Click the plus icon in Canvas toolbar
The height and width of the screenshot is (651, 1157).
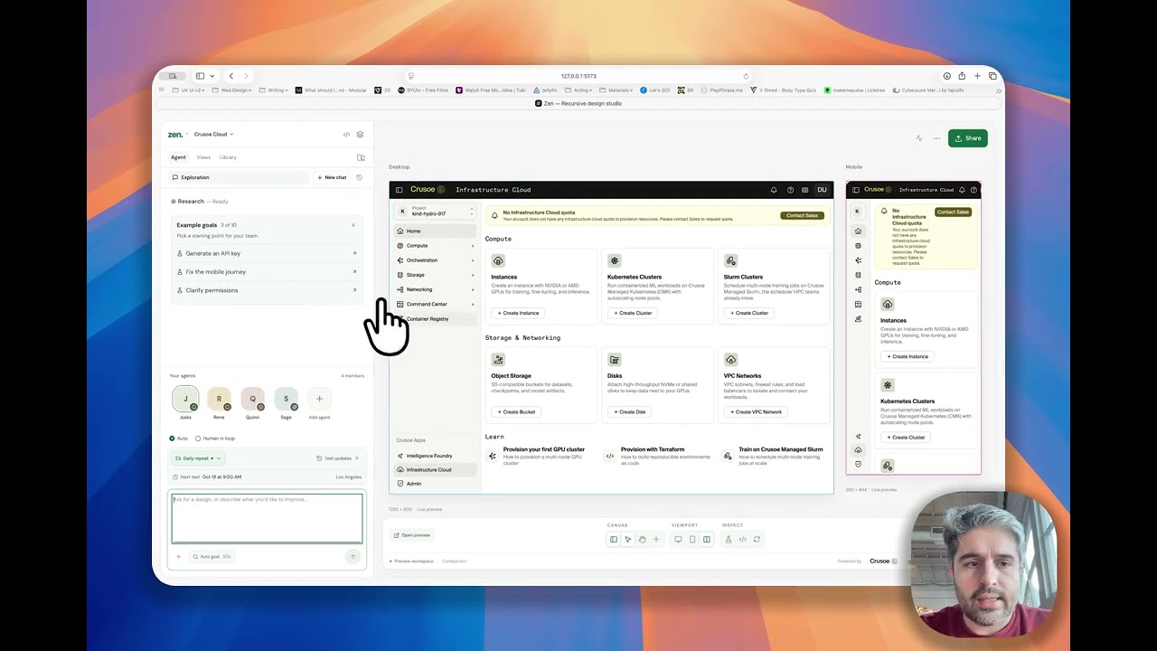pyautogui.click(x=656, y=539)
